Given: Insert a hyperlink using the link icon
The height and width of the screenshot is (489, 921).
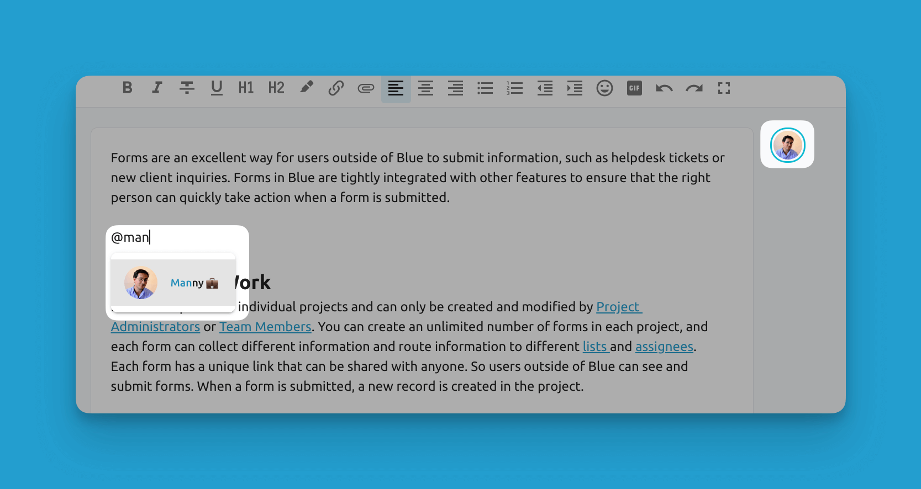Looking at the screenshot, I should click(x=336, y=88).
